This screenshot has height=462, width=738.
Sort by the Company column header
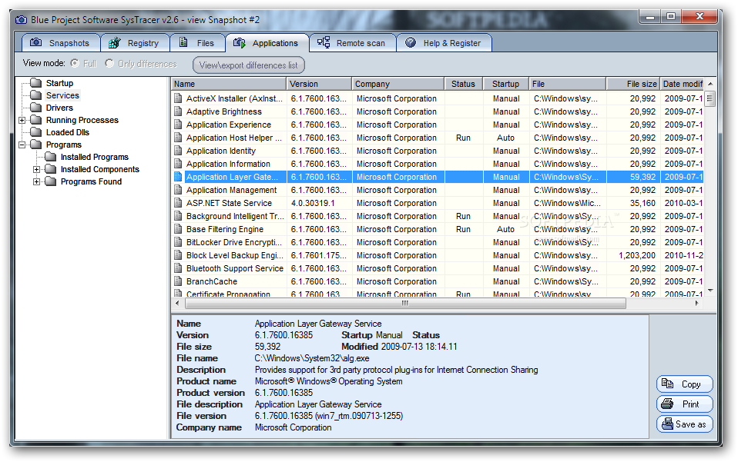(x=398, y=84)
